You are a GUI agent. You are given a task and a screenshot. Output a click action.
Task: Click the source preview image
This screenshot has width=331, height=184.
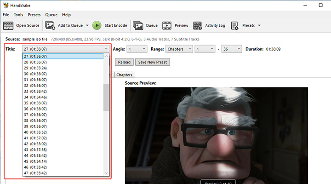(217, 135)
